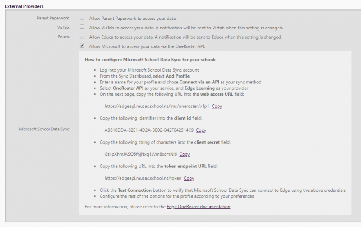The image size is (361, 227).
Task: Click 'Allow Microsoft to access your data' text
Action: [147, 46]
